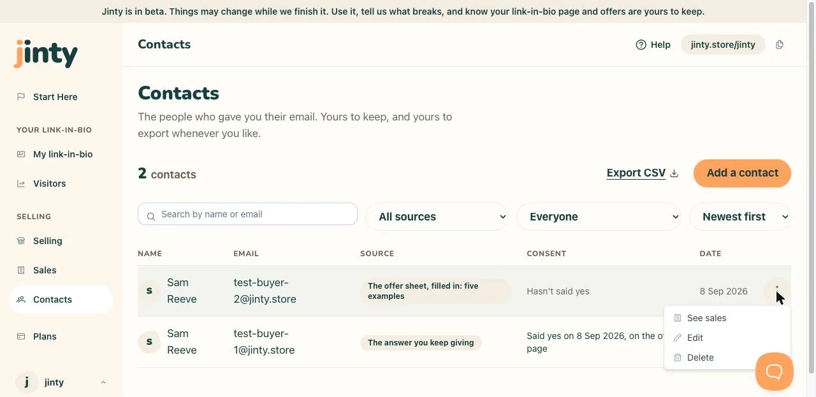Click the avatar for test-buyer-2 row
The height and width of the screenshot is (397, 816).
point(149,291)
